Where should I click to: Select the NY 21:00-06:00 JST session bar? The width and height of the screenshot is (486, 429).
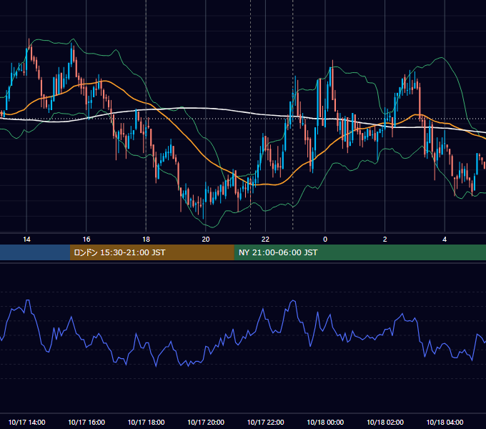(359, 252)
